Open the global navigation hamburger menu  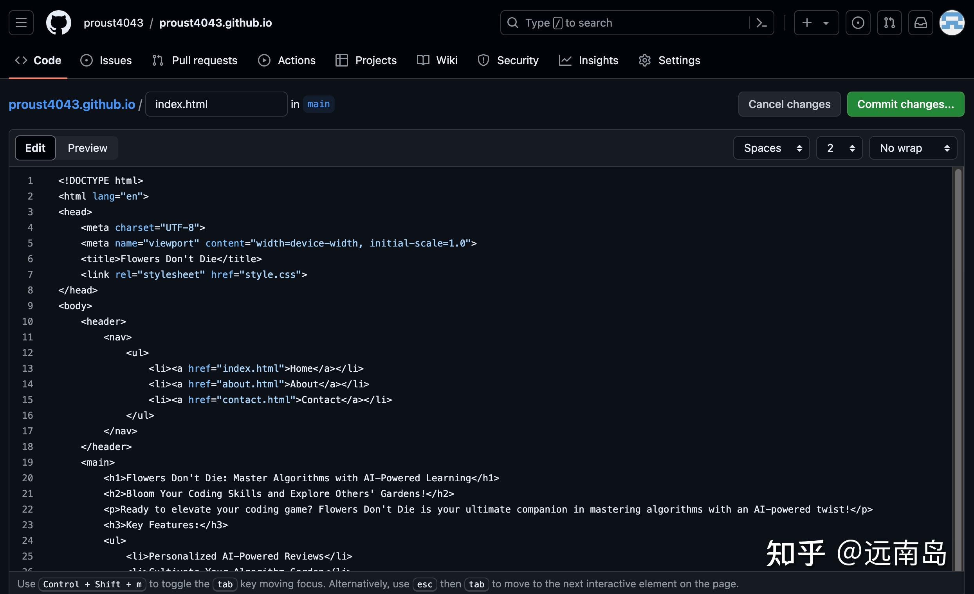(21, 23)
